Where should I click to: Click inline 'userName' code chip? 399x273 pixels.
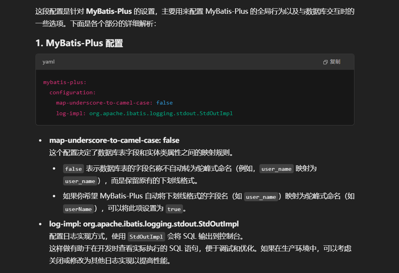pos(78,209)
